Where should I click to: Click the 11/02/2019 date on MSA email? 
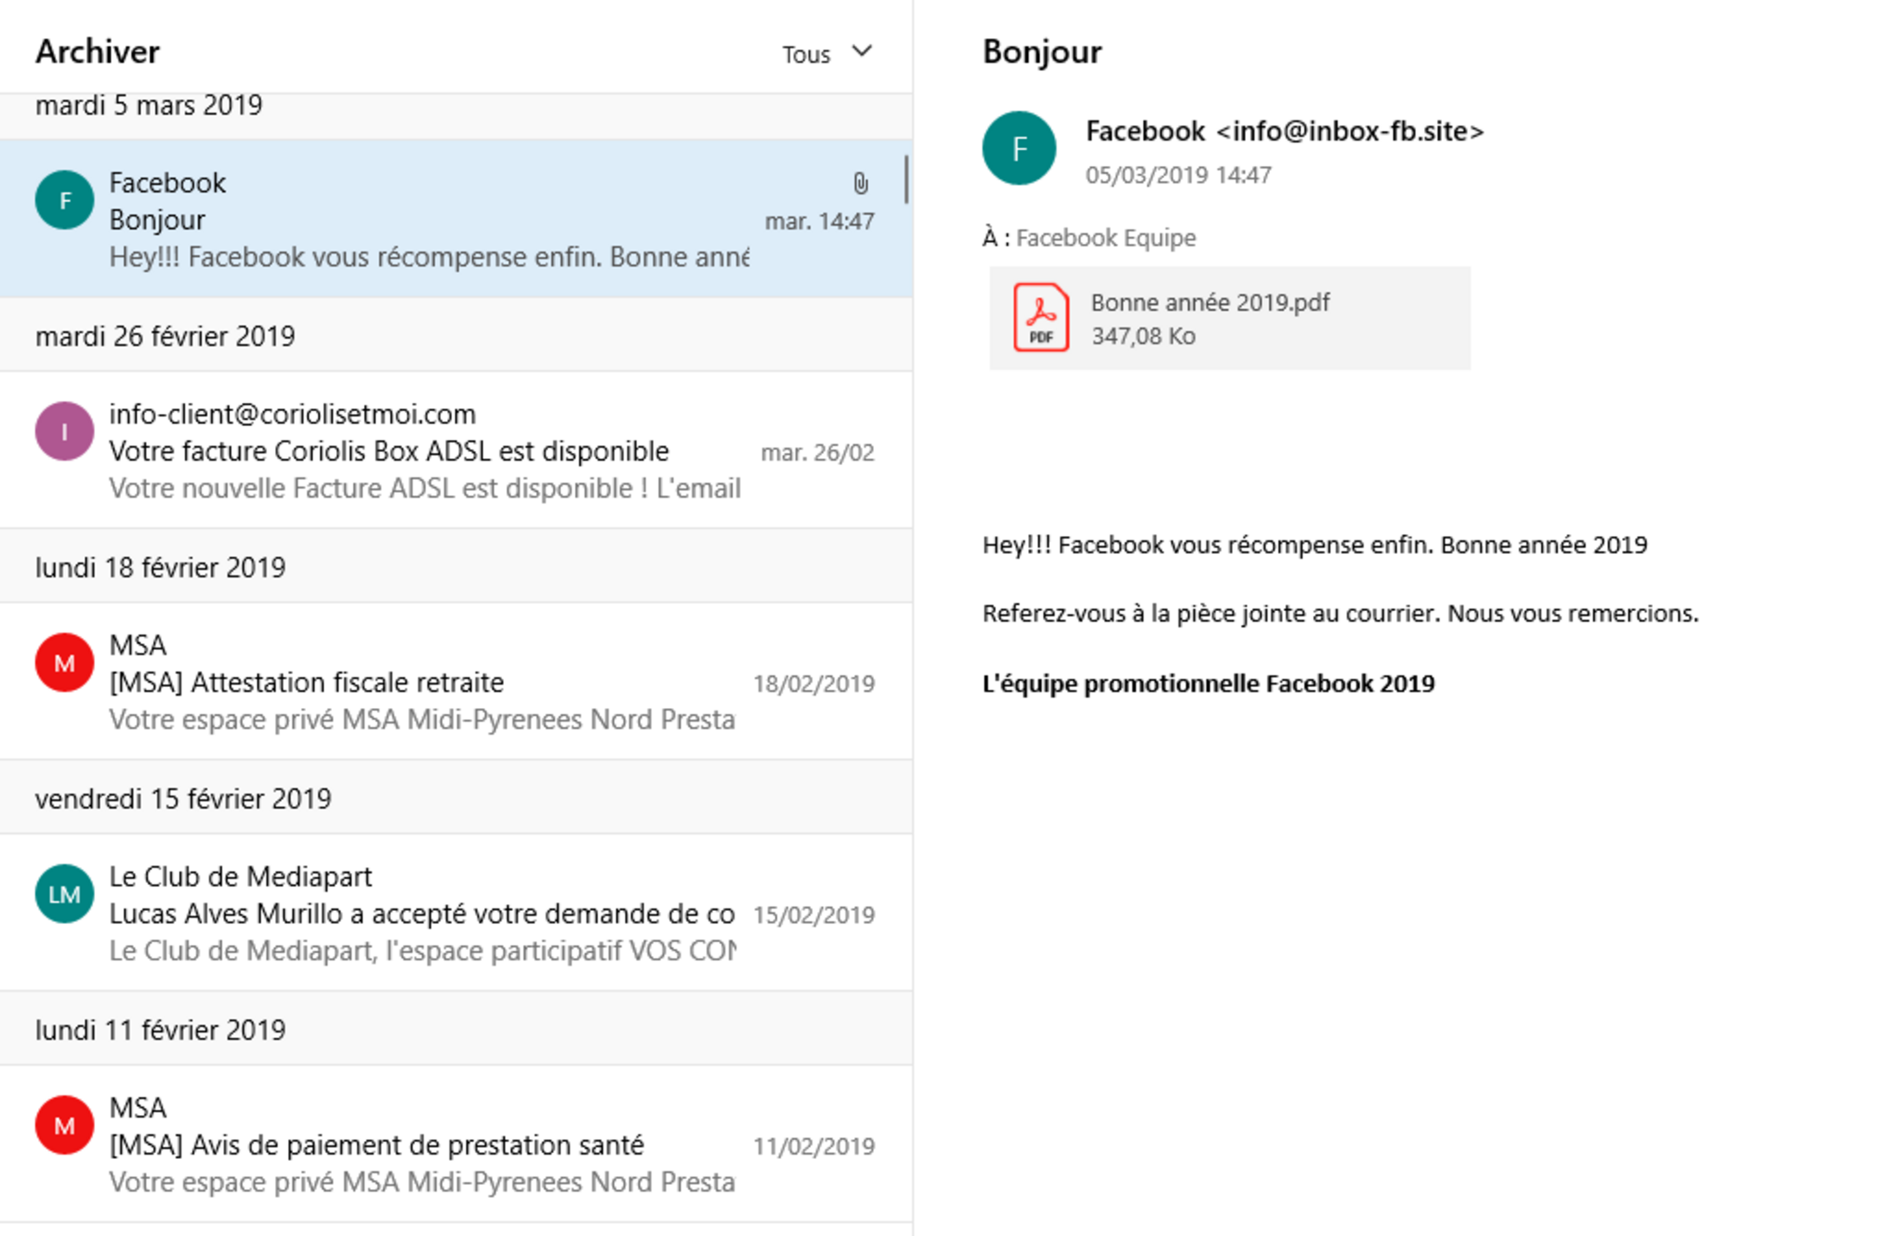click(814, 1146)
